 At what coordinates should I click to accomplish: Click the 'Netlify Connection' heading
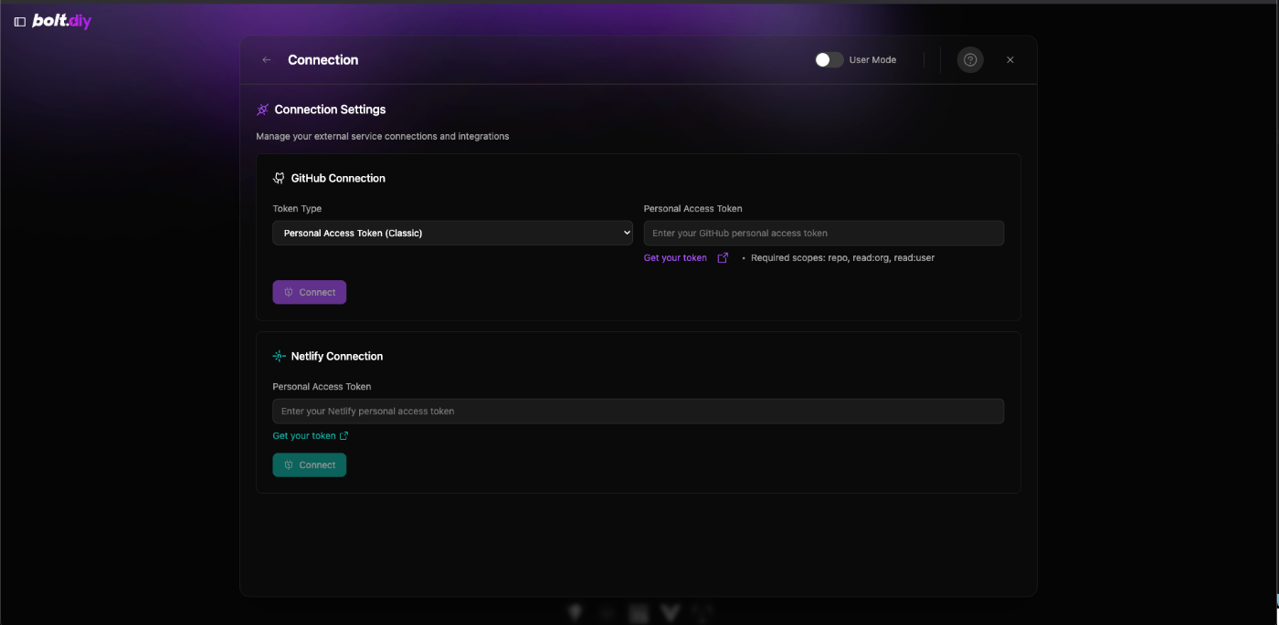pos(337,356)
